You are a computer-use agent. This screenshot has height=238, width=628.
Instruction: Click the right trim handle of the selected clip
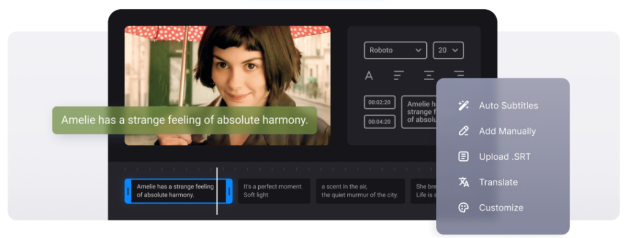[x=229, y=191]
